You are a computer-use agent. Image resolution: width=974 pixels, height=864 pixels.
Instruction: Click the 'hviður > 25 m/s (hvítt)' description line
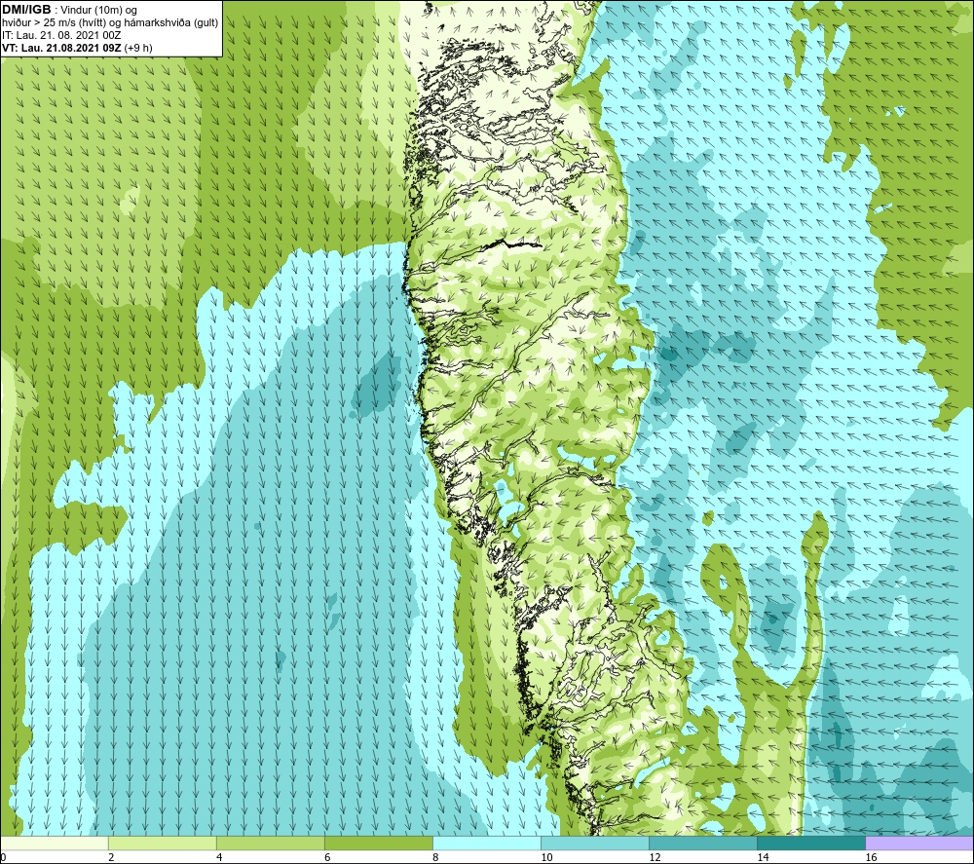pyautogui.click(x=110, y=23)
